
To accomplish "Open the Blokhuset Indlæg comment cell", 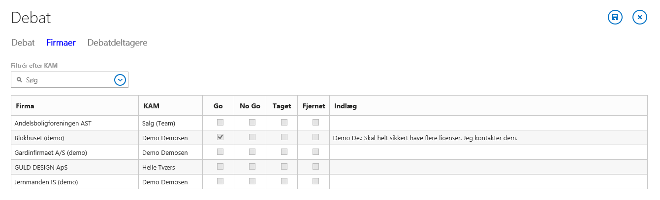I will pos(488,138).
